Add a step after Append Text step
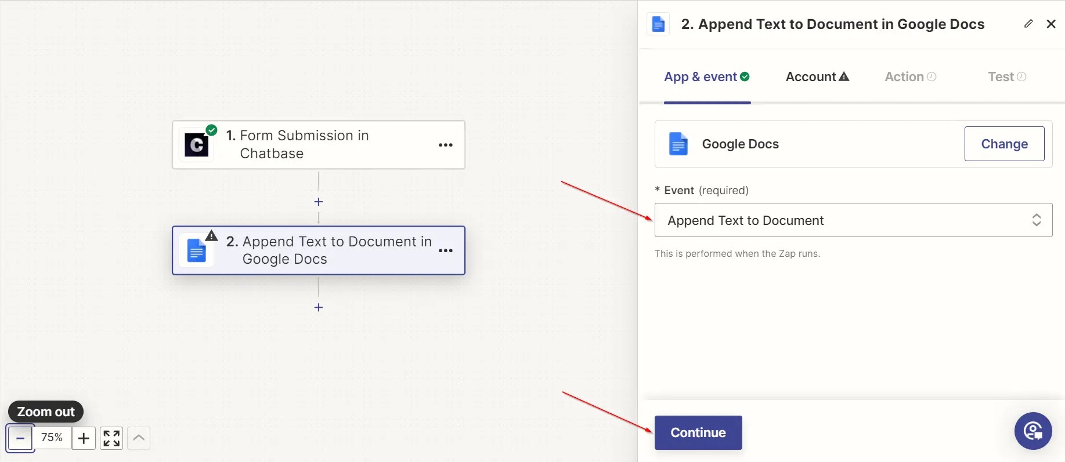 tap(318, 307)
